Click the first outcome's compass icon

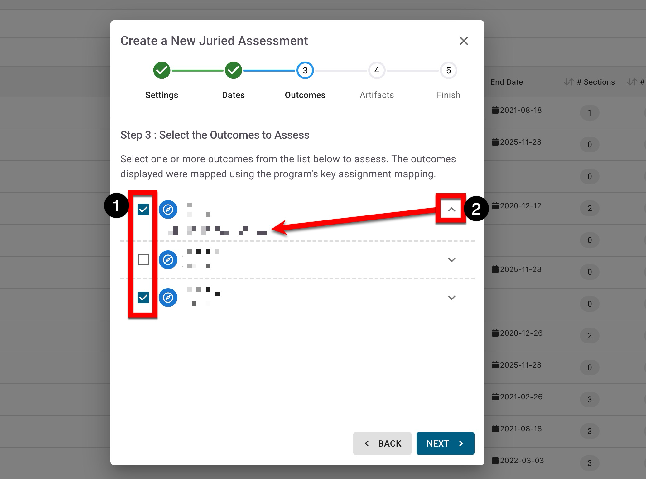168,209
